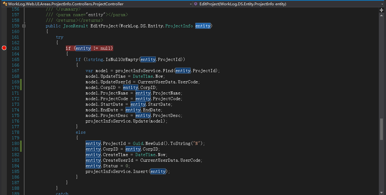Click the Guid type on line 180
This screenshot has height=195, width=386.
click(x=138, y=143)
